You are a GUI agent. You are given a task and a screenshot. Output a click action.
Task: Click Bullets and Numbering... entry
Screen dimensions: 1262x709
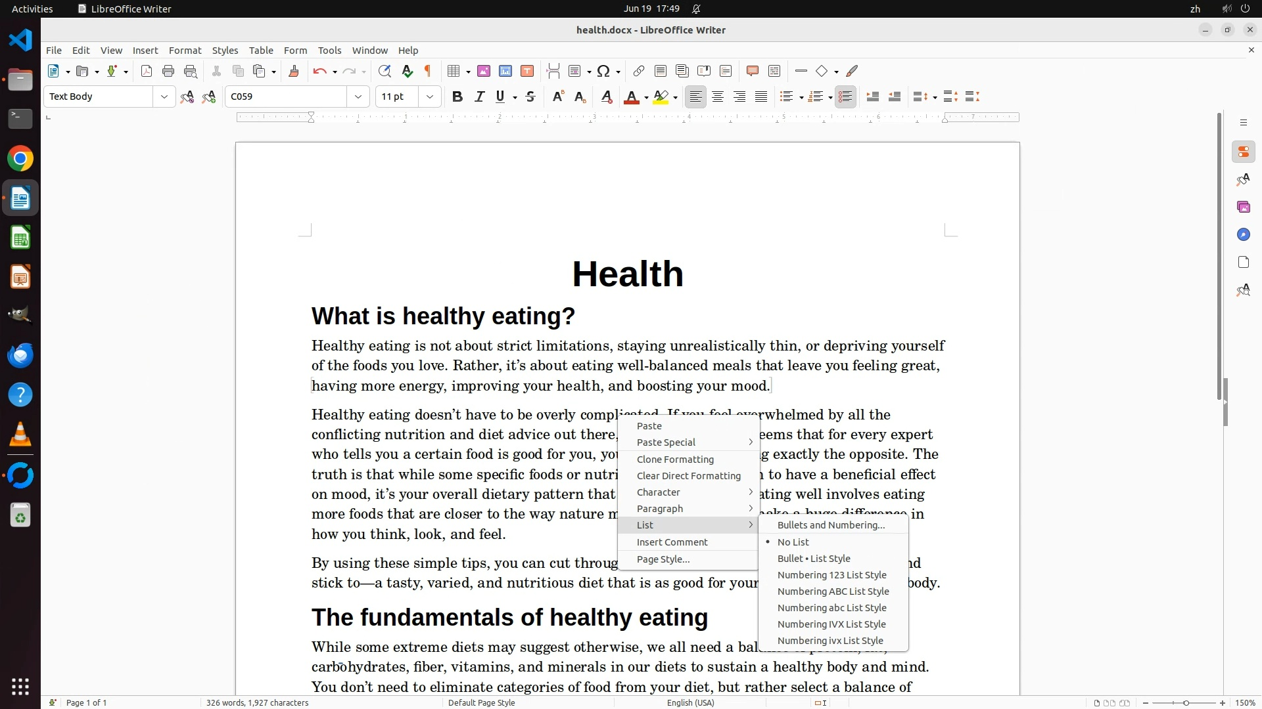tap(831, 525)
